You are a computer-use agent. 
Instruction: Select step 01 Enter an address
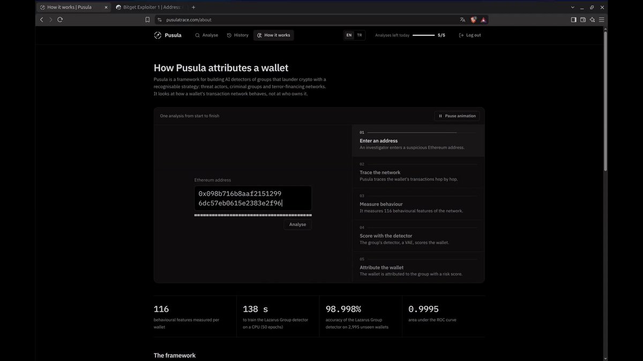pos(418,141)
